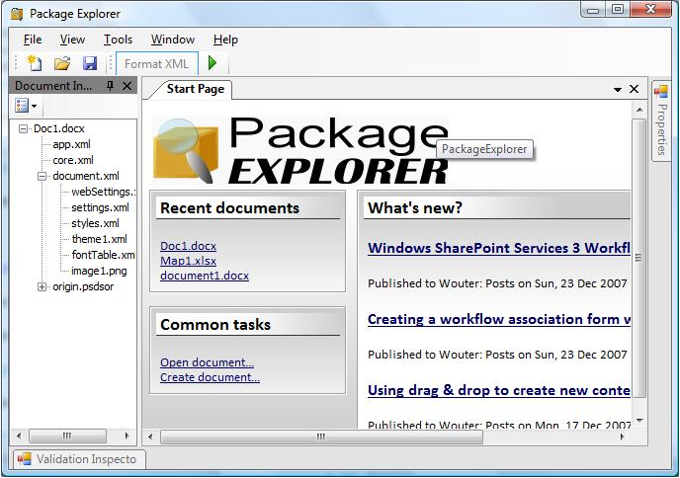Click the Format XML toolbar button
This screenshot has height=478, width=680.
(156, 64)
